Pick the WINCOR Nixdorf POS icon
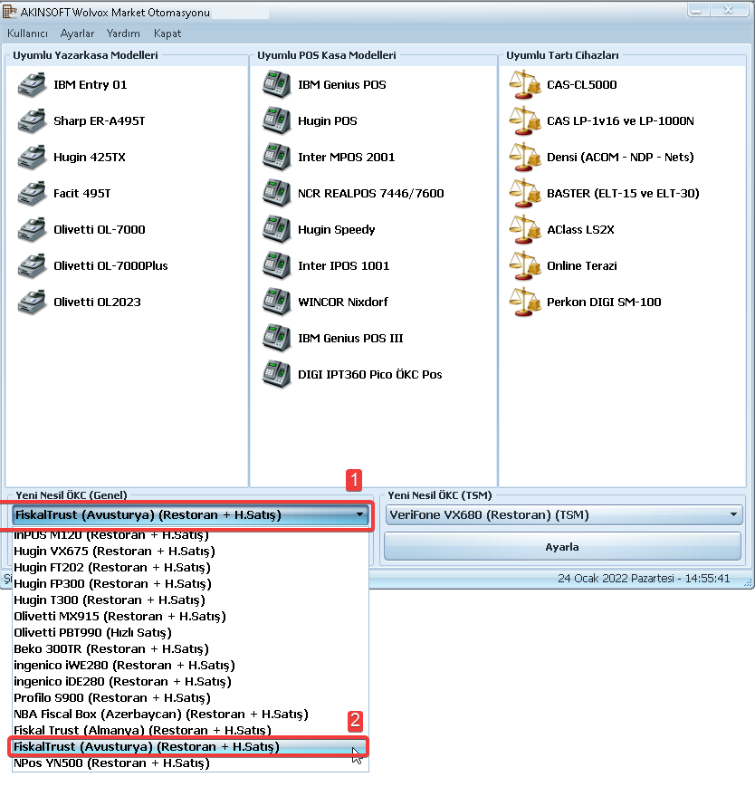The height and width of the screenshot is (806, 755). (x=276, y=302)
